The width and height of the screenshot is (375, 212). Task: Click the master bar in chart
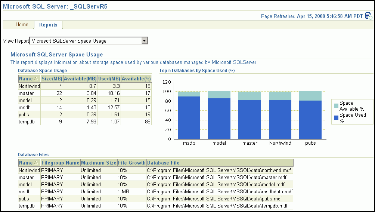click(250, 115)
